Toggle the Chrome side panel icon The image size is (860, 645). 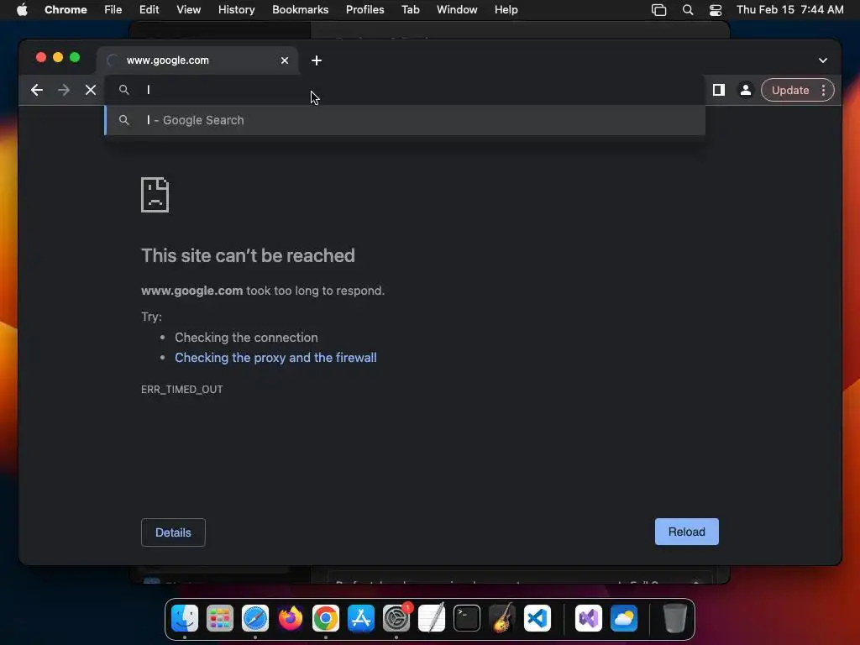pyautogui.click(x=719, y=90)
